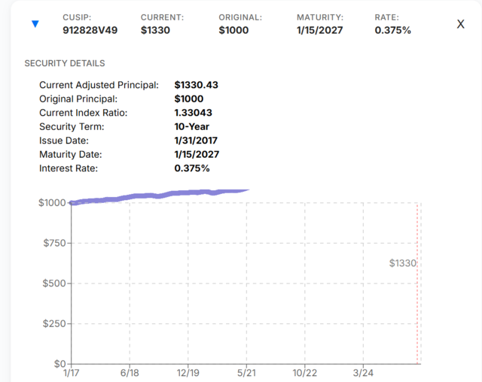This screenshot has width=482, height=382.
Task: Click the MATURITY 1/15/2027 header value
Action: (x=319, y=30)
